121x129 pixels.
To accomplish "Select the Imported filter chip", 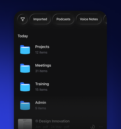I will point(40,19).
